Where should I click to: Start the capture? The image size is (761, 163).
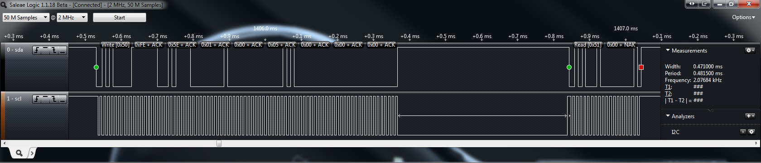coord(120,17)
